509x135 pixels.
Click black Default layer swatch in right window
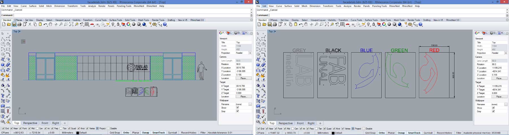[x=333, y=133]
